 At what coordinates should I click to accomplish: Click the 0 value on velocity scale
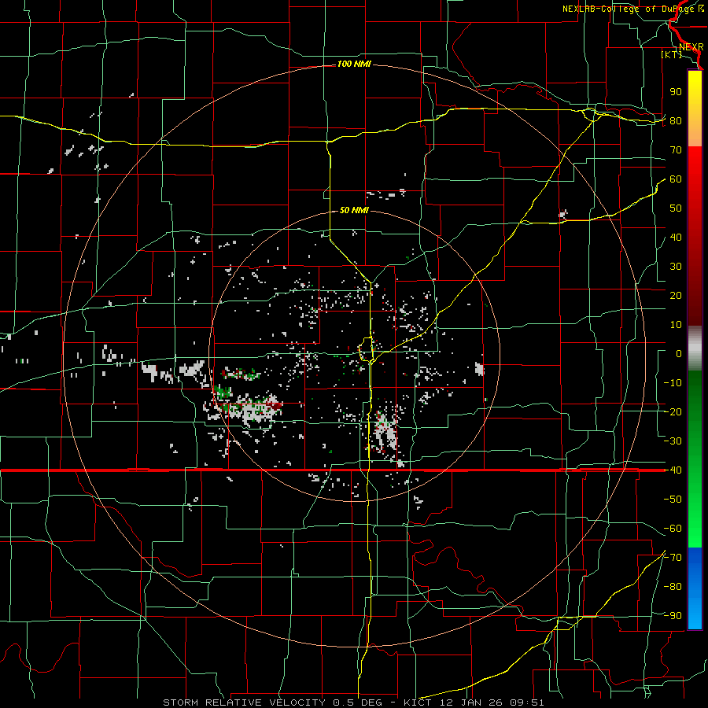point(679,354)
